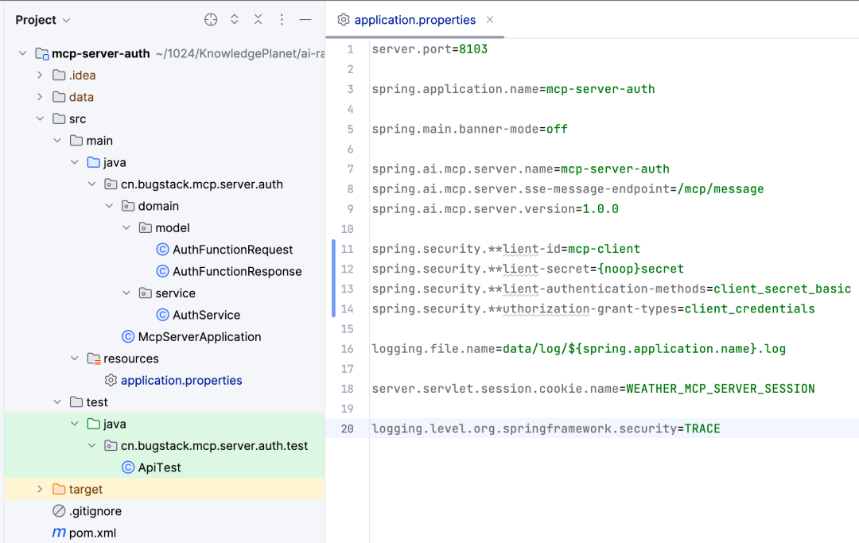This screenshot has height=543, width=859.
Task: Expand the target folder
Action: [x=40, y=490]
